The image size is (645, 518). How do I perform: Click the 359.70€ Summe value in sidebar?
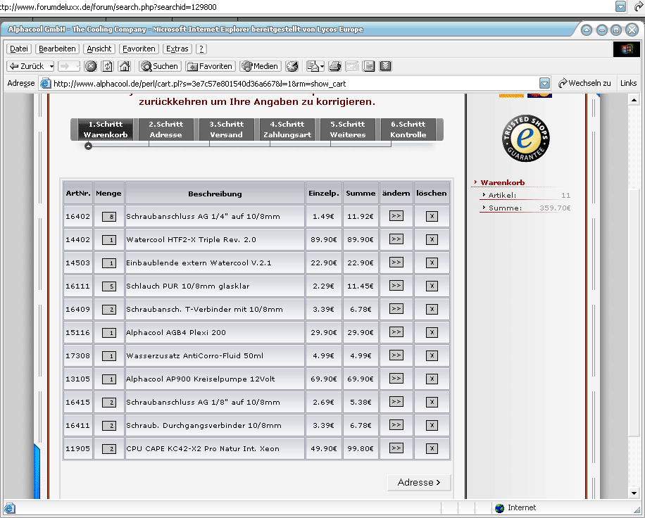click(x=555, y=208)
